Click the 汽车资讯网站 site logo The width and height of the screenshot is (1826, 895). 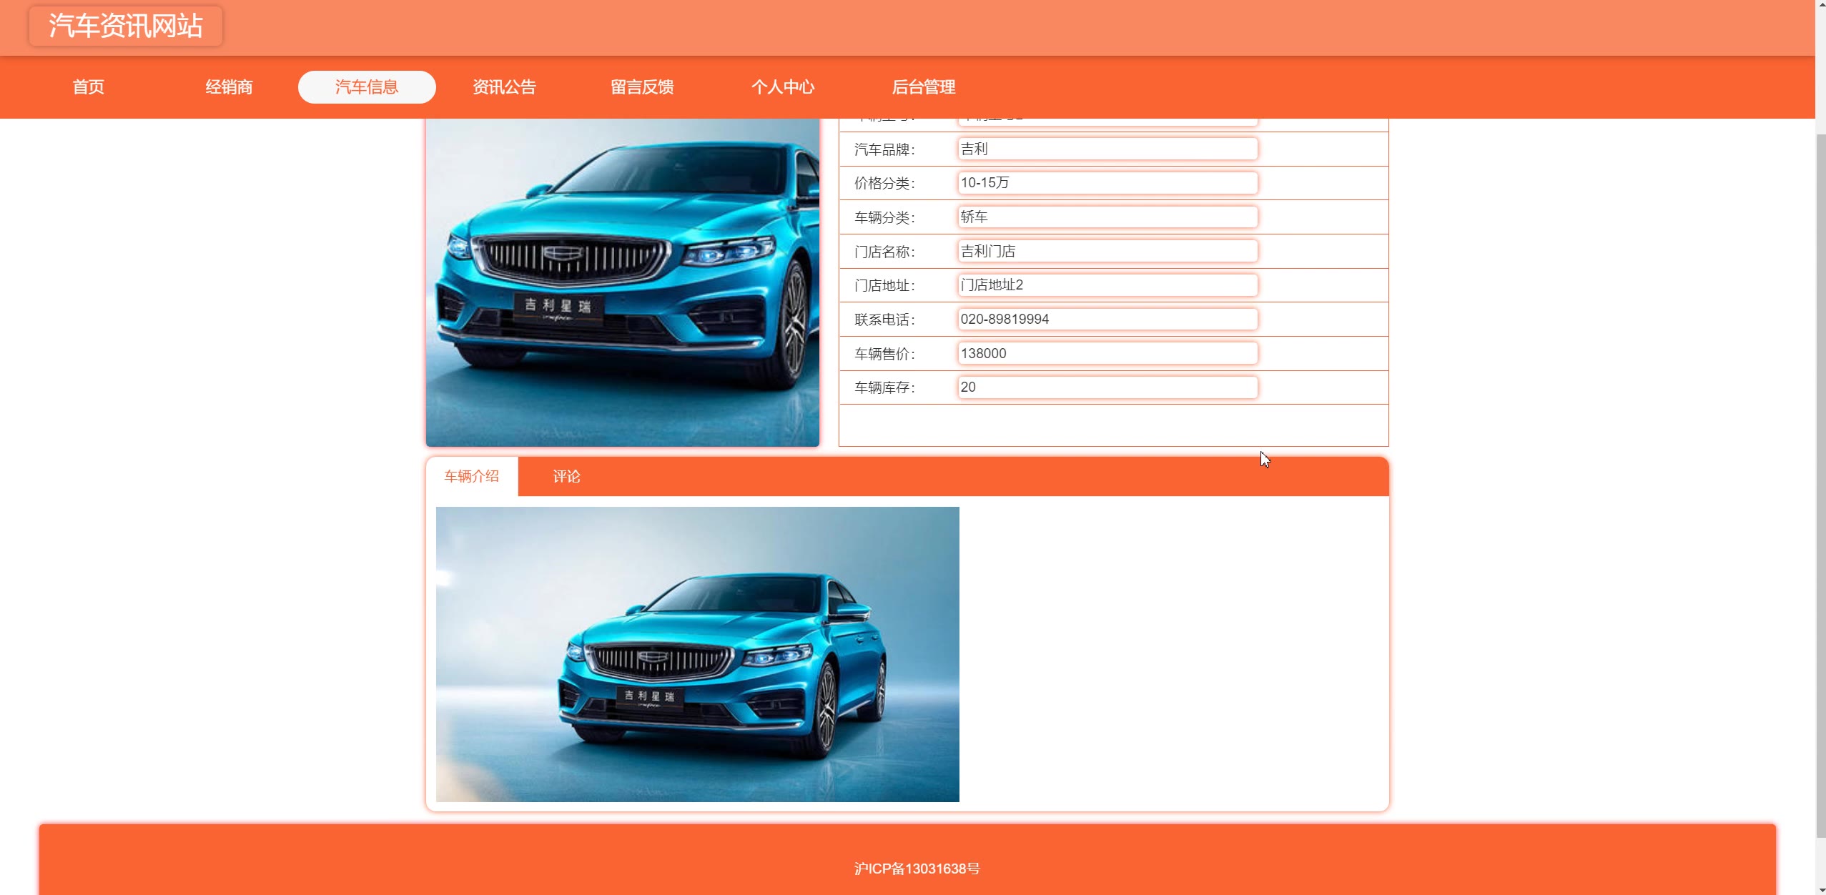[125, 26]
